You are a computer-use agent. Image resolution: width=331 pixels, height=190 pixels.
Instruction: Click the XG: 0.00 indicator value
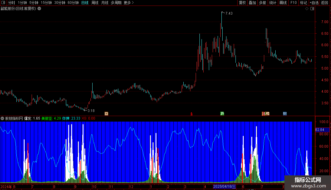pos(88,118)
